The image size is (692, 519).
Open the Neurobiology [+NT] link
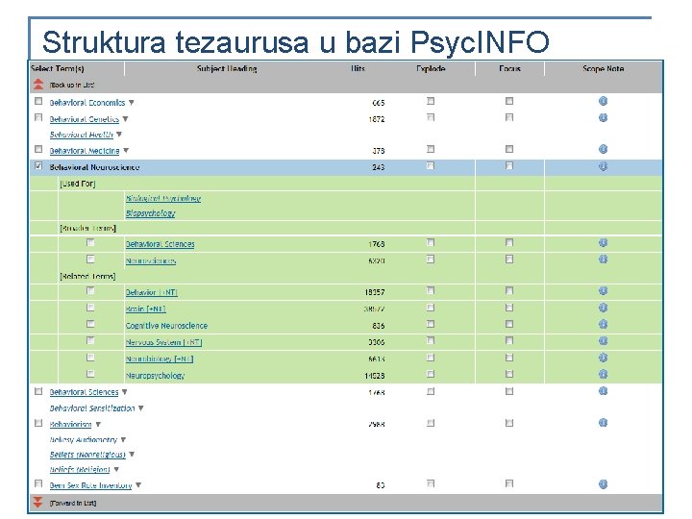[160, 358]
